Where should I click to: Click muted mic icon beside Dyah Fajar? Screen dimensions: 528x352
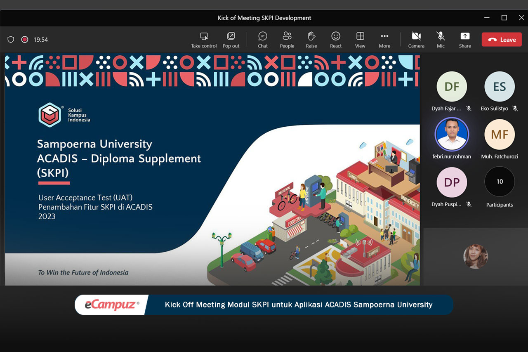point(469,109)
